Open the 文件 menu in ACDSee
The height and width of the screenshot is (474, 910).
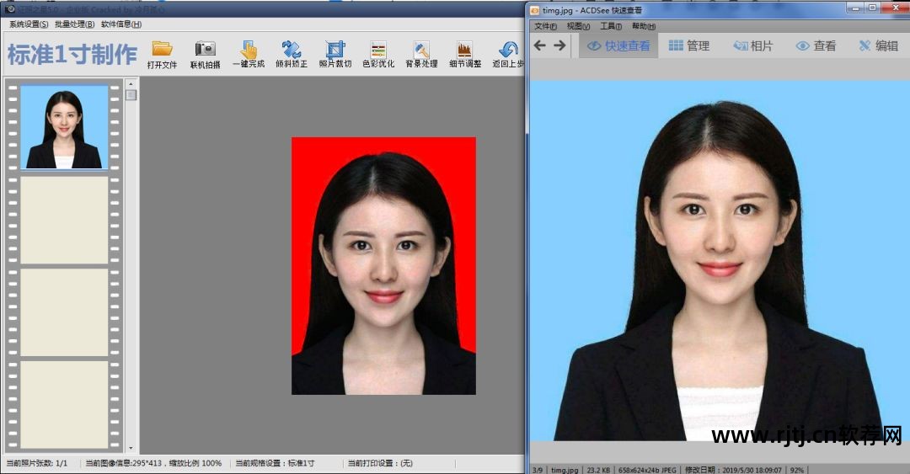[545, 26]
